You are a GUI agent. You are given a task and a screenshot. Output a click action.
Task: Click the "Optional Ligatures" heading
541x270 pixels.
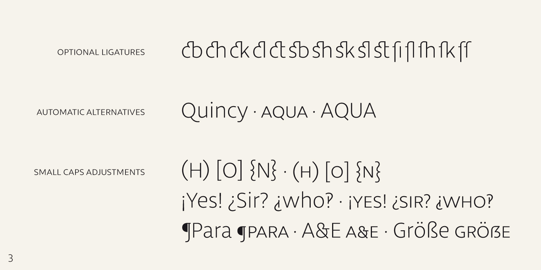pyautogui.click(x=101, y=52)
